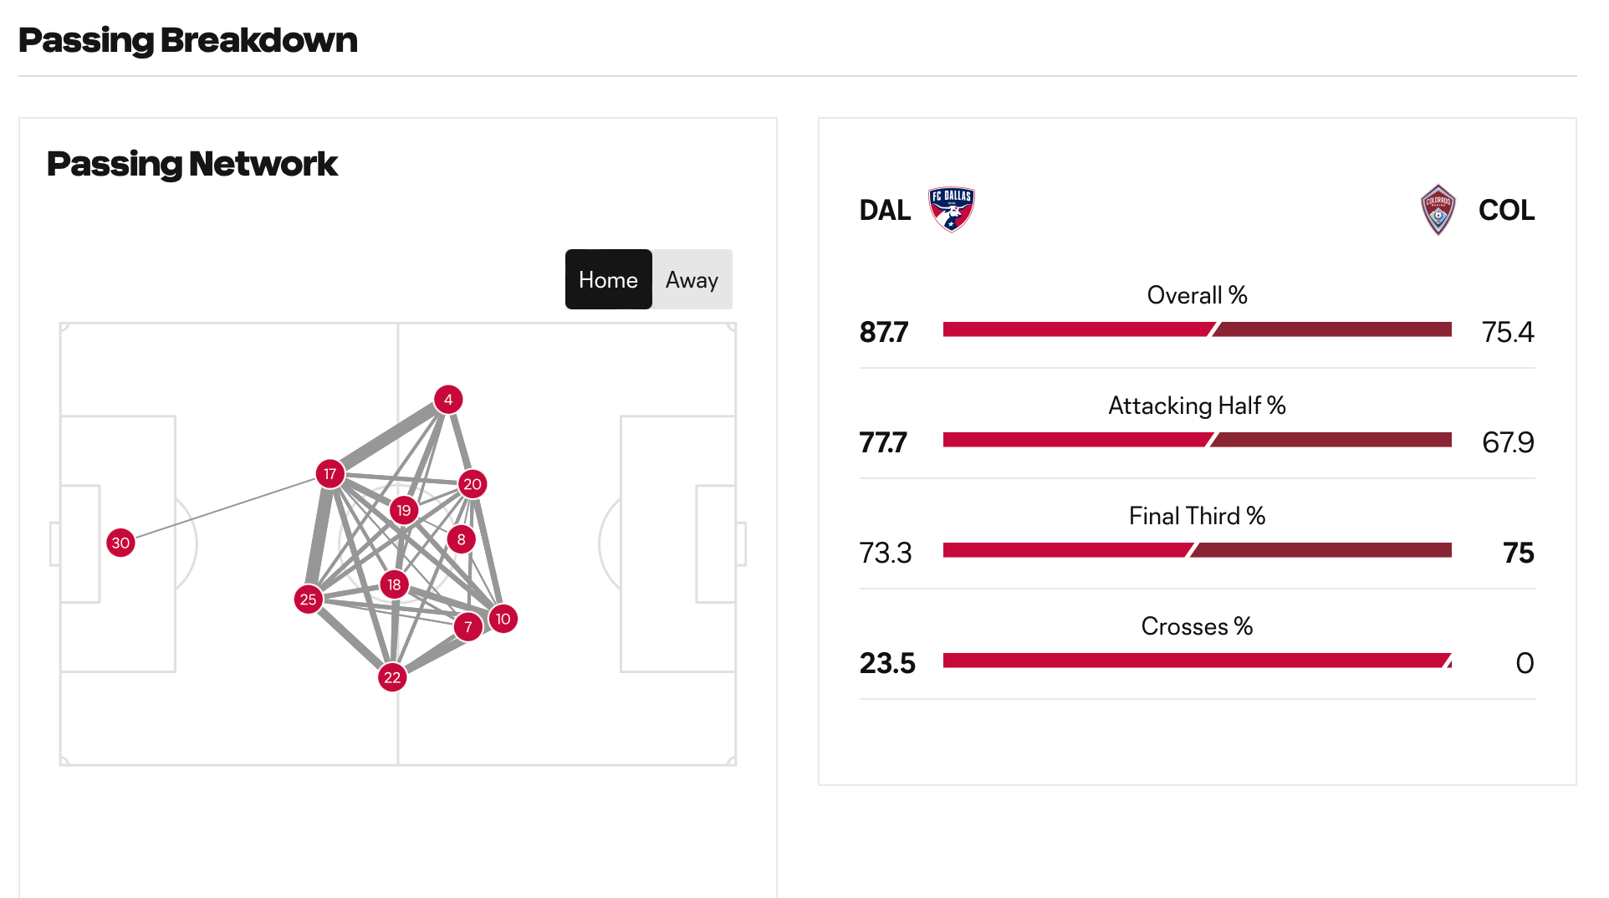Click the Crosses % comparison bar

point(1198,661)
